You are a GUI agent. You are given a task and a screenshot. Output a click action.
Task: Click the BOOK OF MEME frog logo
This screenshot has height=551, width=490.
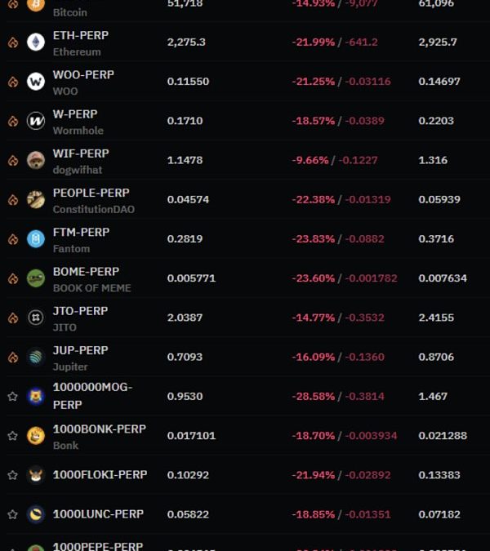pos(36,278)
